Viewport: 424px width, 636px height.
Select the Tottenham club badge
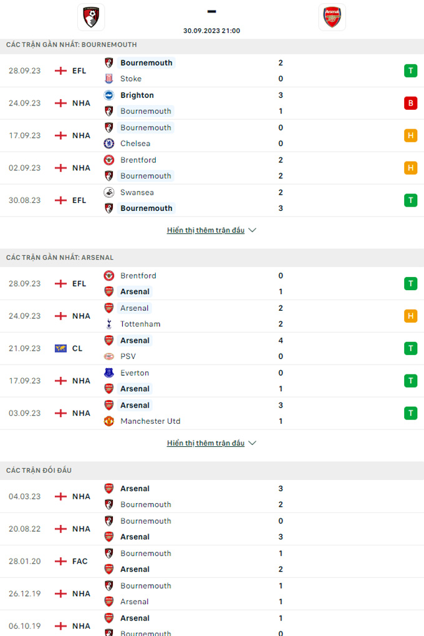coord(108,324)
